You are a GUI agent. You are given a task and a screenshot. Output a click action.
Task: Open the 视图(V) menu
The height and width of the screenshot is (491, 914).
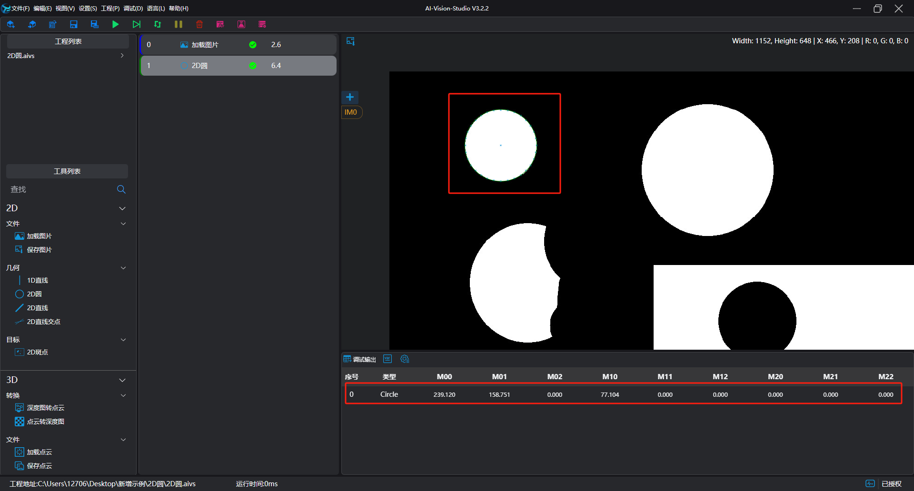click(65, 9)
